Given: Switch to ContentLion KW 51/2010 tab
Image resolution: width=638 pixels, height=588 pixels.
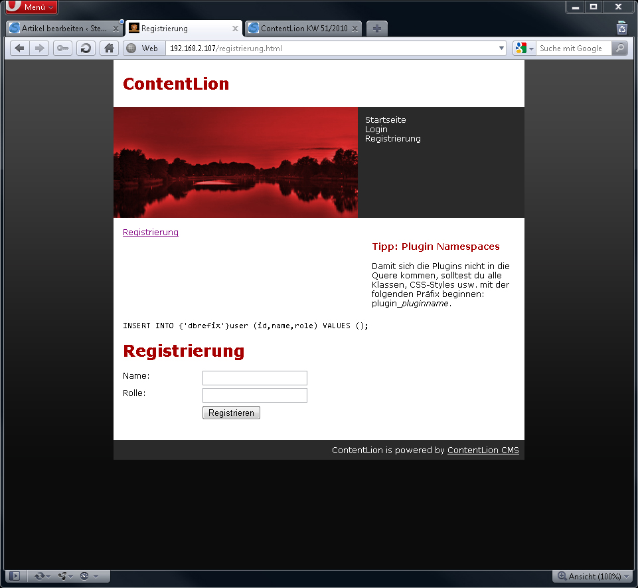Looking at the screenshot, I should coord(303,29).
